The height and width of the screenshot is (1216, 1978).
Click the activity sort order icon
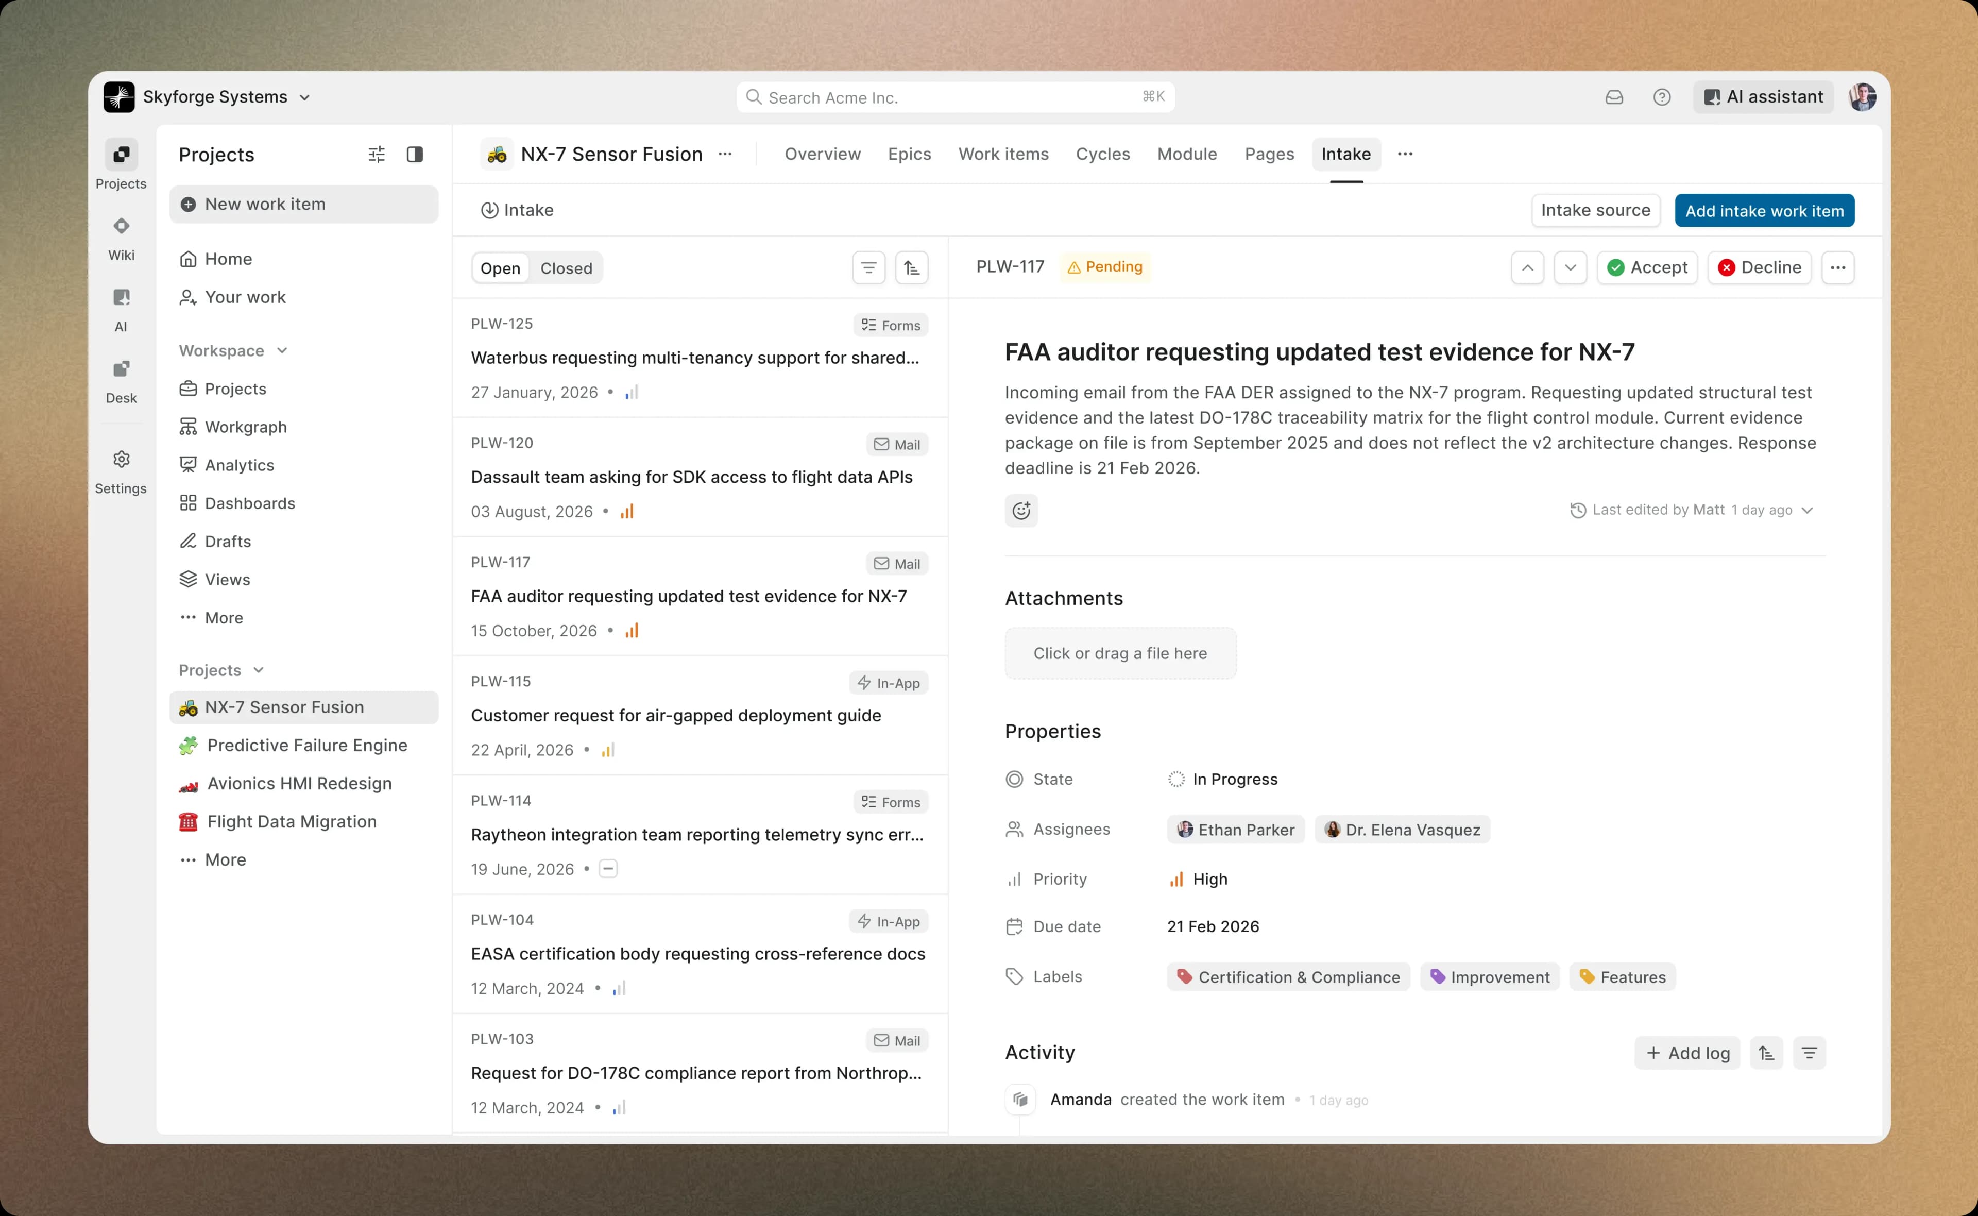point(1766,1053)
